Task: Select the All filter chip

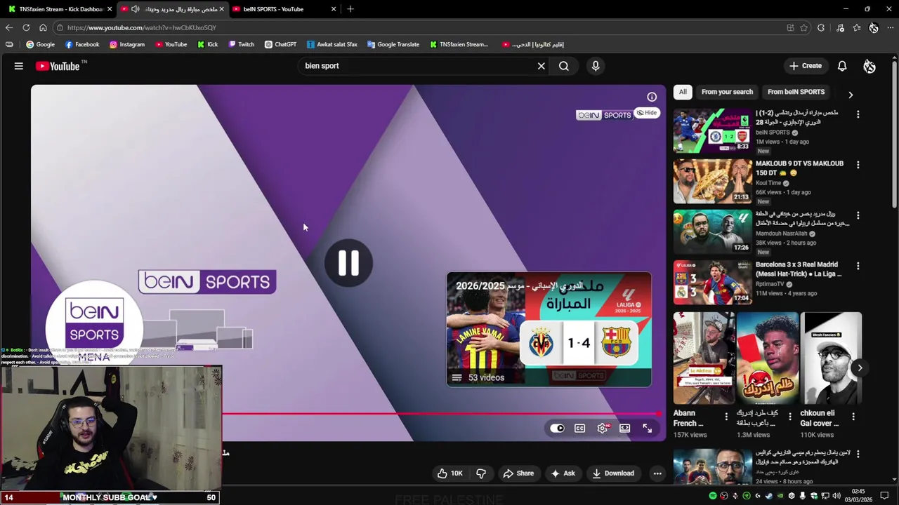Action: pos(683,92)
